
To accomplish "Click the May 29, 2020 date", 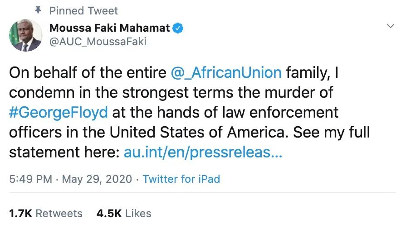I will [97, 179].
